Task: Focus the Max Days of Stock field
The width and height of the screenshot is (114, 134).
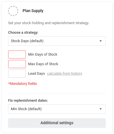Action: (x=17, y=64)
